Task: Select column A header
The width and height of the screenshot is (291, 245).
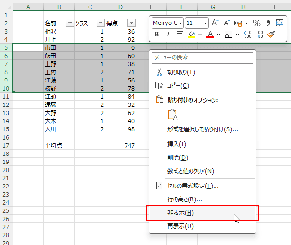Action: [28, 7]
